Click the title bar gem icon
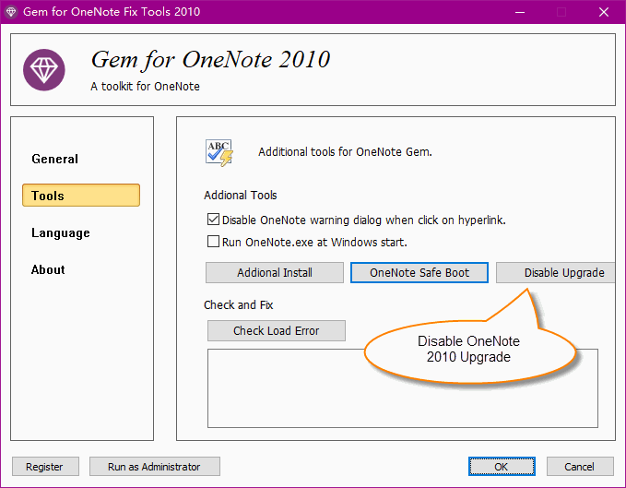Viewport: 626px width, 488px height. [x=11, y=12]
